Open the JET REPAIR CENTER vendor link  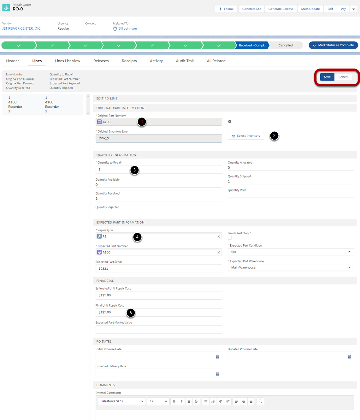click(x=21, y=28)
